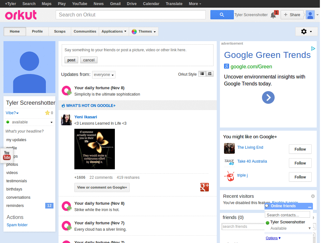Click the triple j logo

[x=229, y=176]
